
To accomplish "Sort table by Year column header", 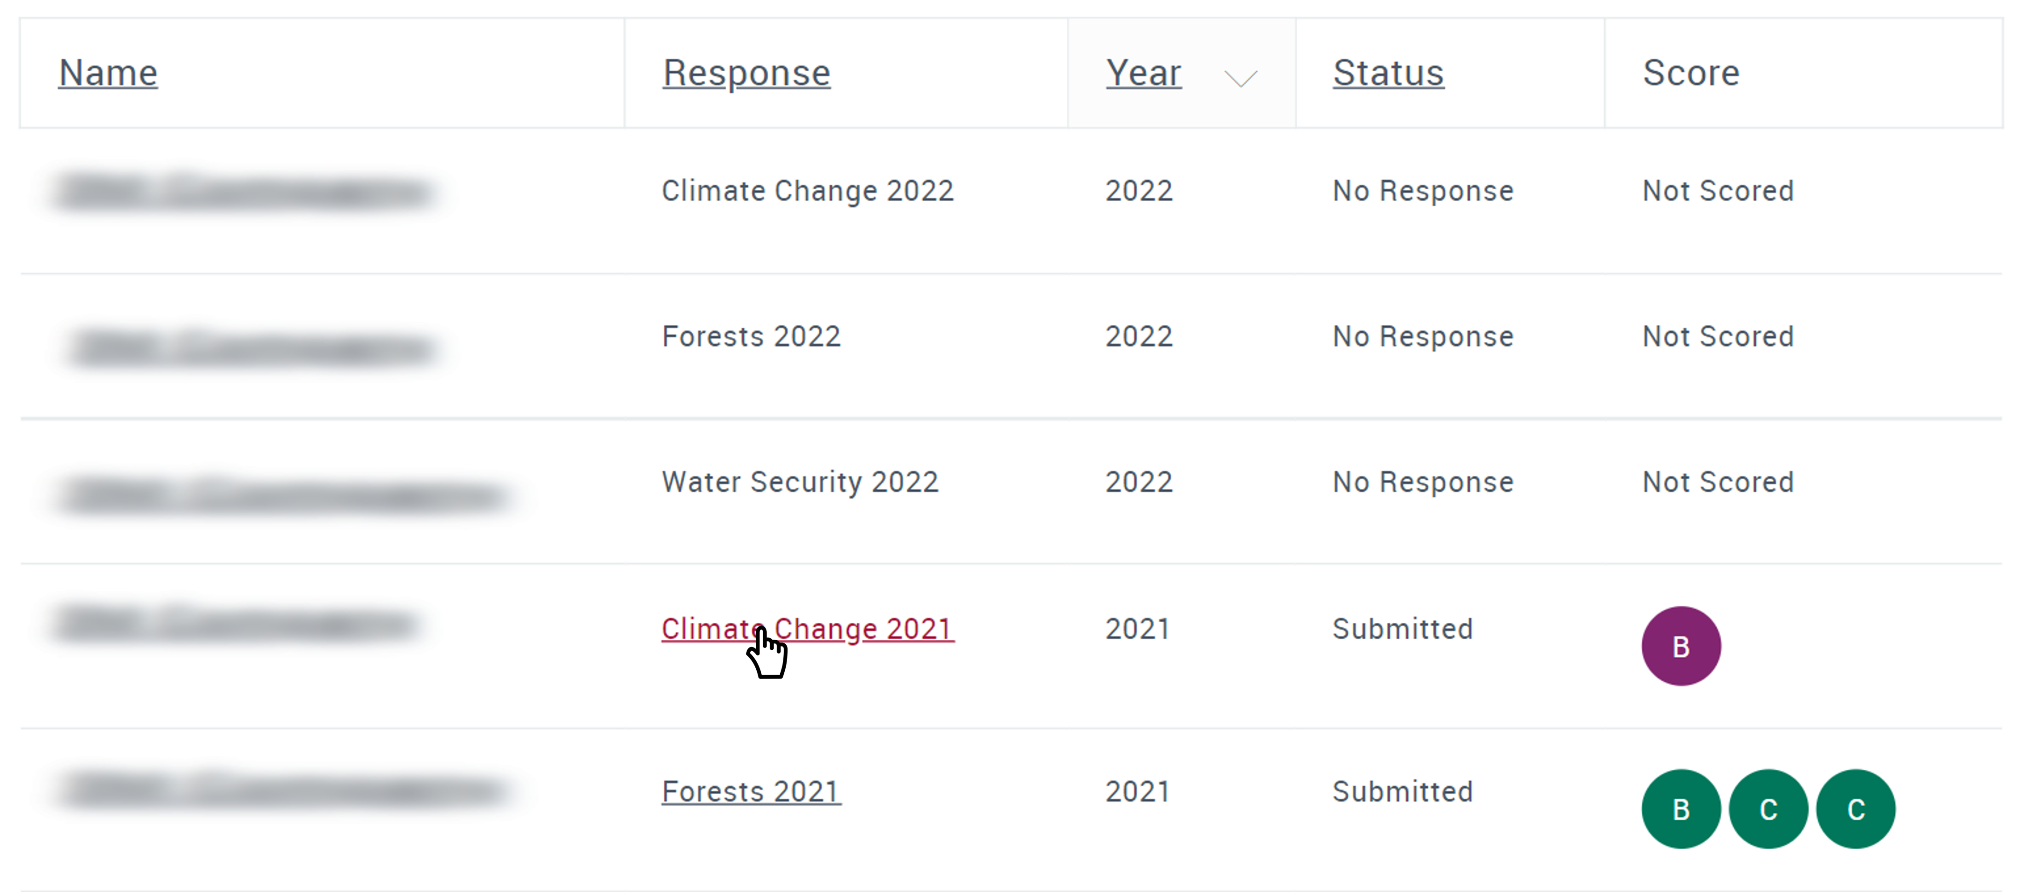I will coord(1143,73).
